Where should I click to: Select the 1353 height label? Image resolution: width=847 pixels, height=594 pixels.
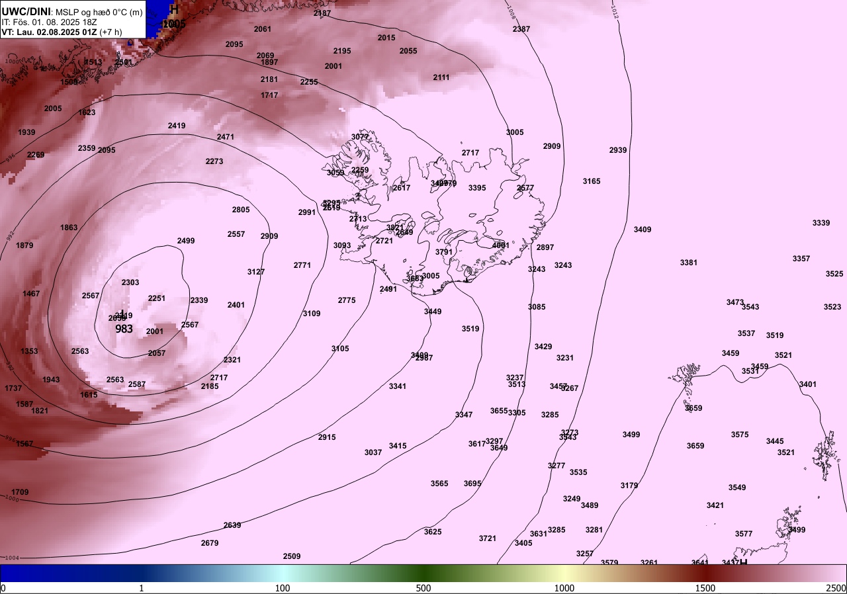(x=29, y=351)
